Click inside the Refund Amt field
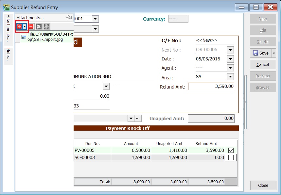The height and width of the screenshot is (195, 281). pyautogui.click(x=211, y=87)
